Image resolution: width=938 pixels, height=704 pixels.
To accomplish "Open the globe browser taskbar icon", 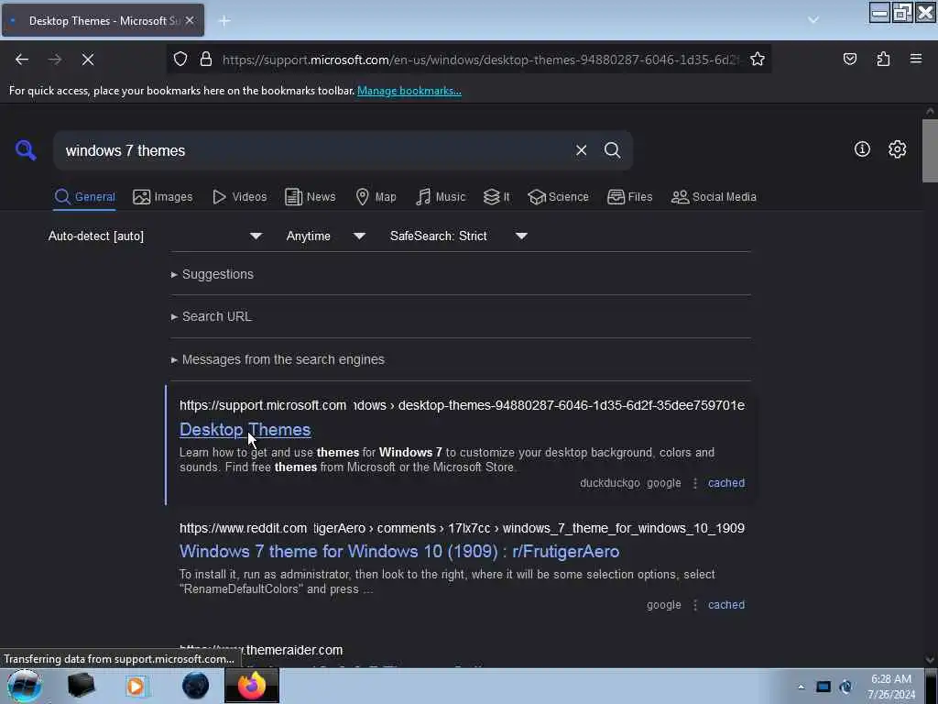I will coord(195,686).
